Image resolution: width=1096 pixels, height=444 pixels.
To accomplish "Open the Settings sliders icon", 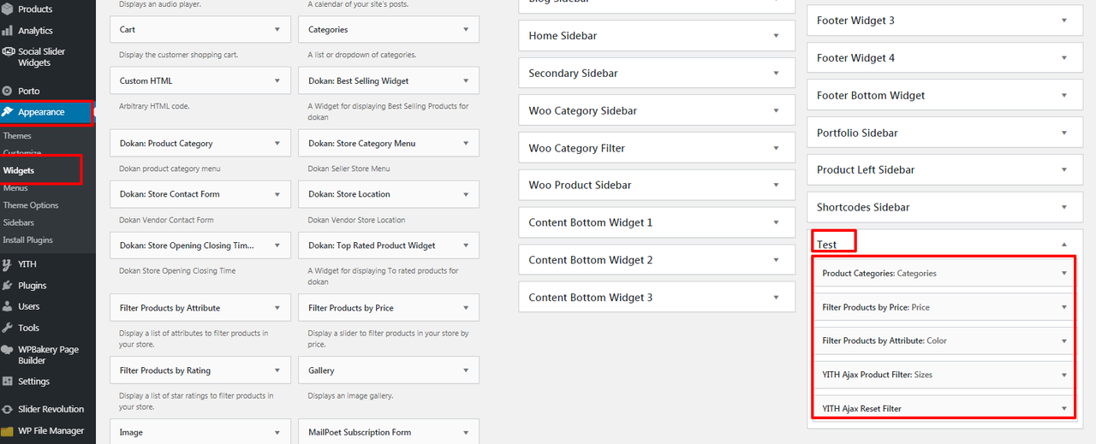I will [x=8, y=382].
